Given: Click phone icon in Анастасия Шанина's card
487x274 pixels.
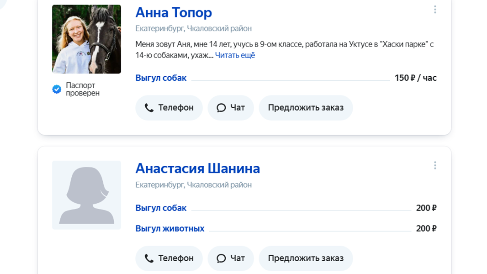Looking at the screenshot, I should tap(149, 258).
